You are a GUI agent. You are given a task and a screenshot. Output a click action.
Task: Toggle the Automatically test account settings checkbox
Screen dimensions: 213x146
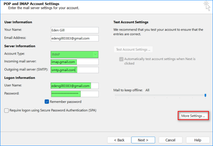121,59
